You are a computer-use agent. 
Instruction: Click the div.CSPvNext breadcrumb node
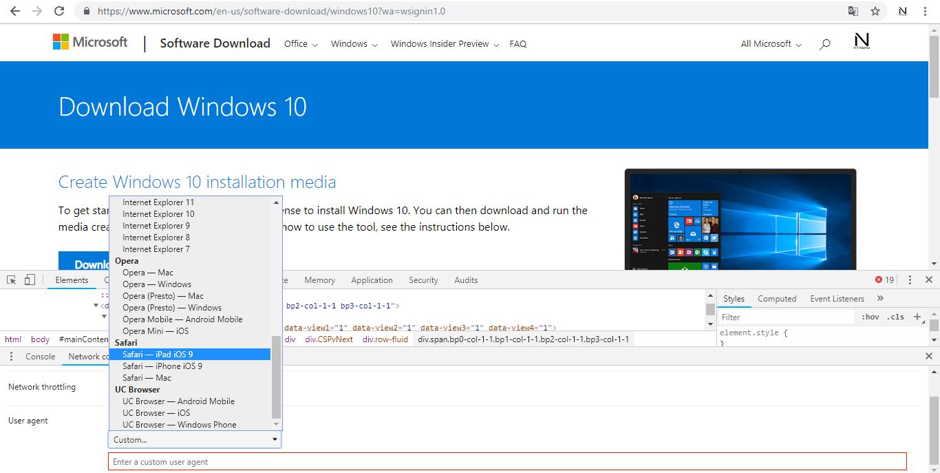coord(329,339)
